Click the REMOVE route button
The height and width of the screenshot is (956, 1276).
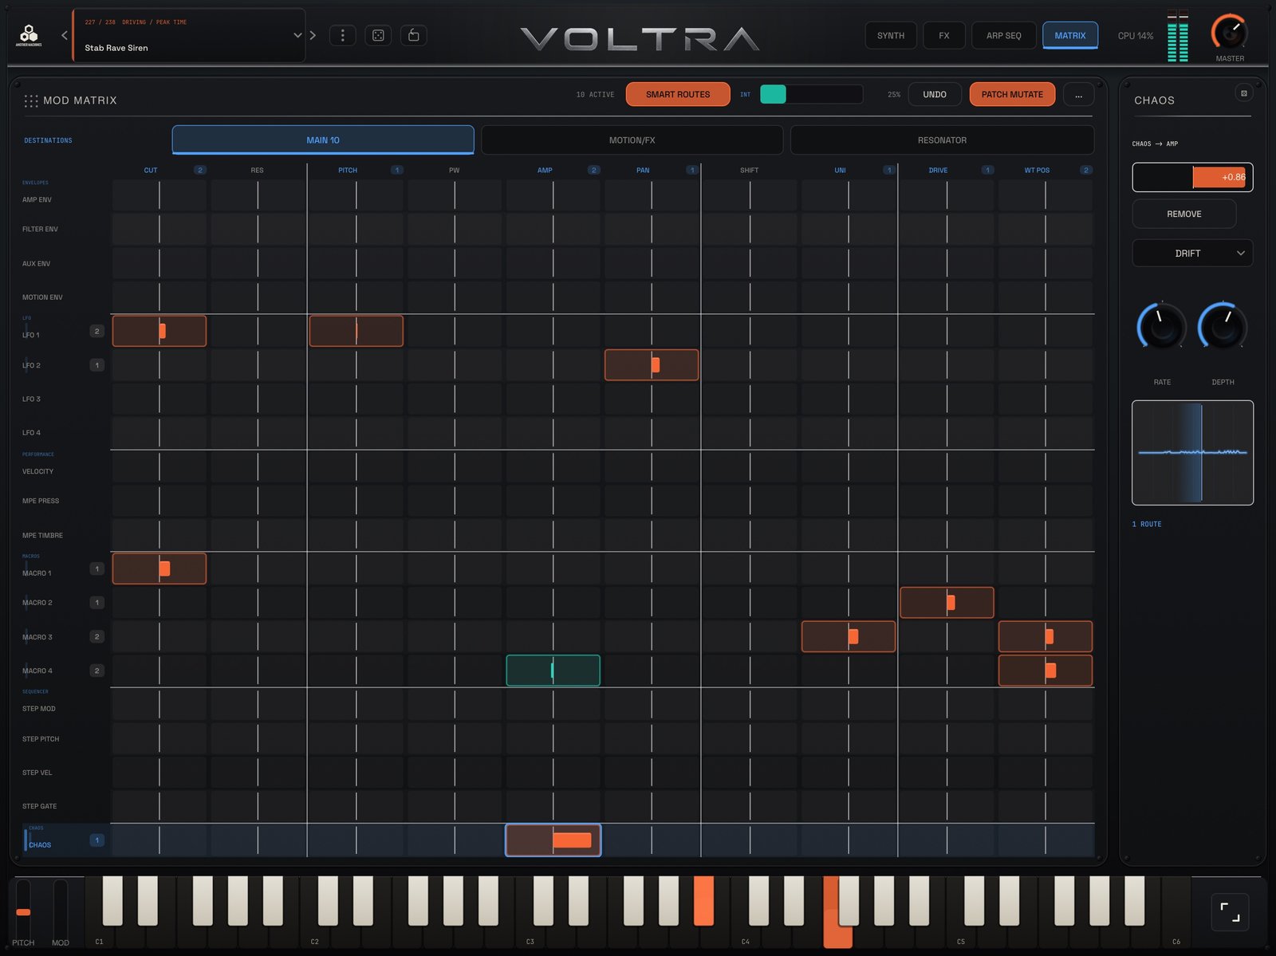tap(1184, 214)
